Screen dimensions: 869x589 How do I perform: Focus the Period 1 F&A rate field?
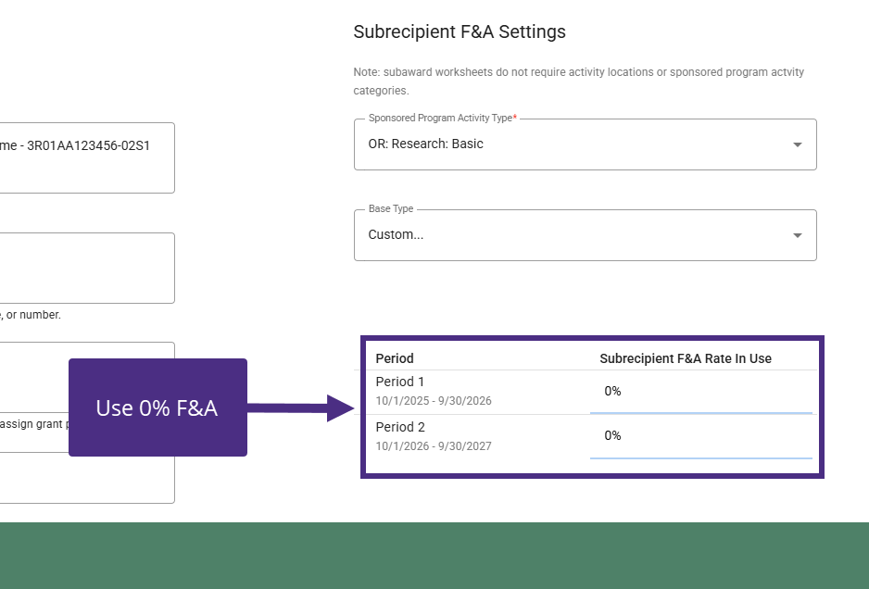pyautogui.click(x=700, y=392)
